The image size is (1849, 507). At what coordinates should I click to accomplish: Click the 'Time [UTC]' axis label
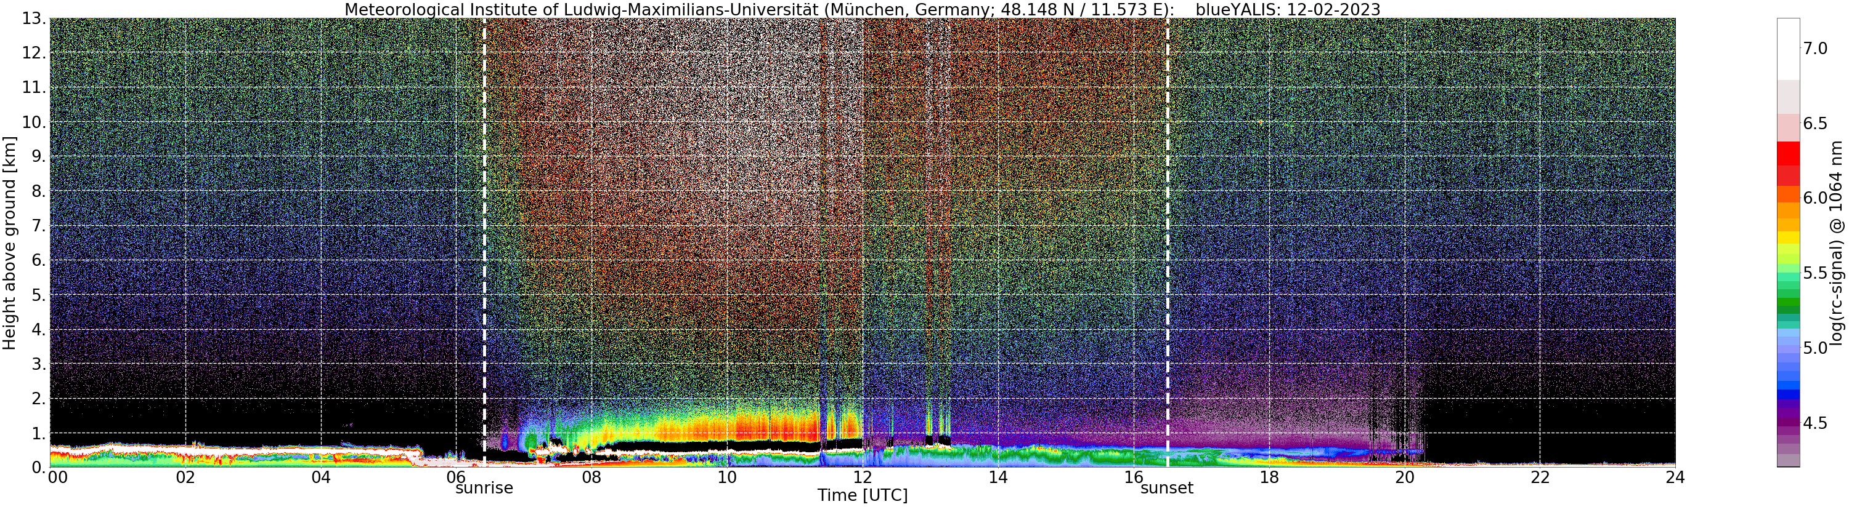[862, 495]
